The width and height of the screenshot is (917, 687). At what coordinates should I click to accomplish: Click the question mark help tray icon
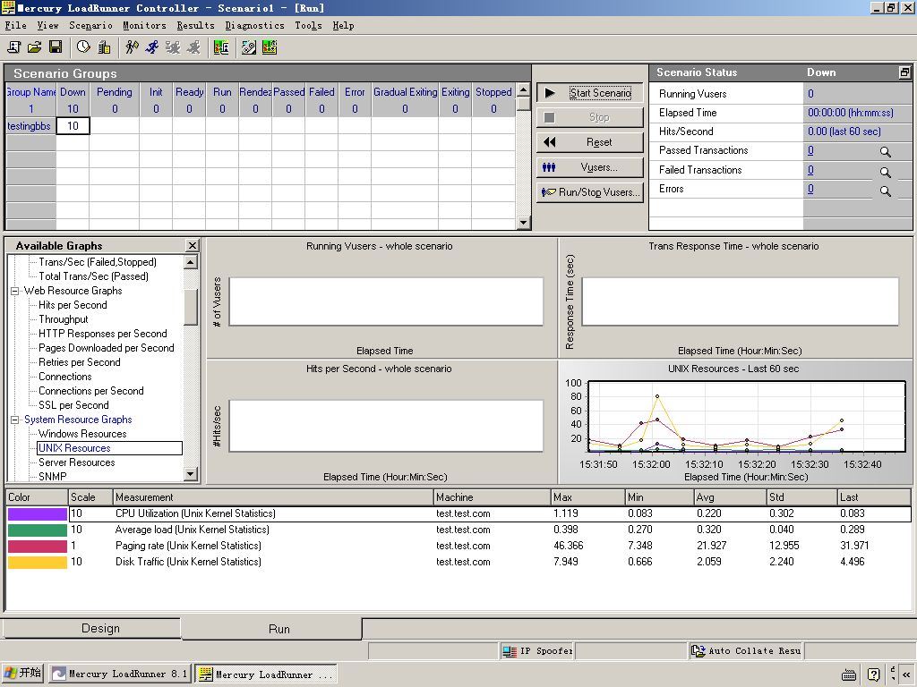(874, 674)
